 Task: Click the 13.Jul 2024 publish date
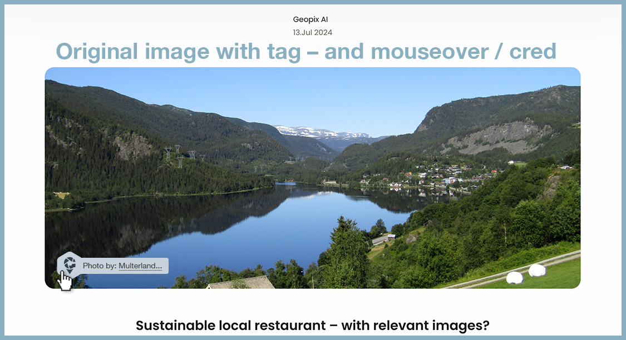312,32
